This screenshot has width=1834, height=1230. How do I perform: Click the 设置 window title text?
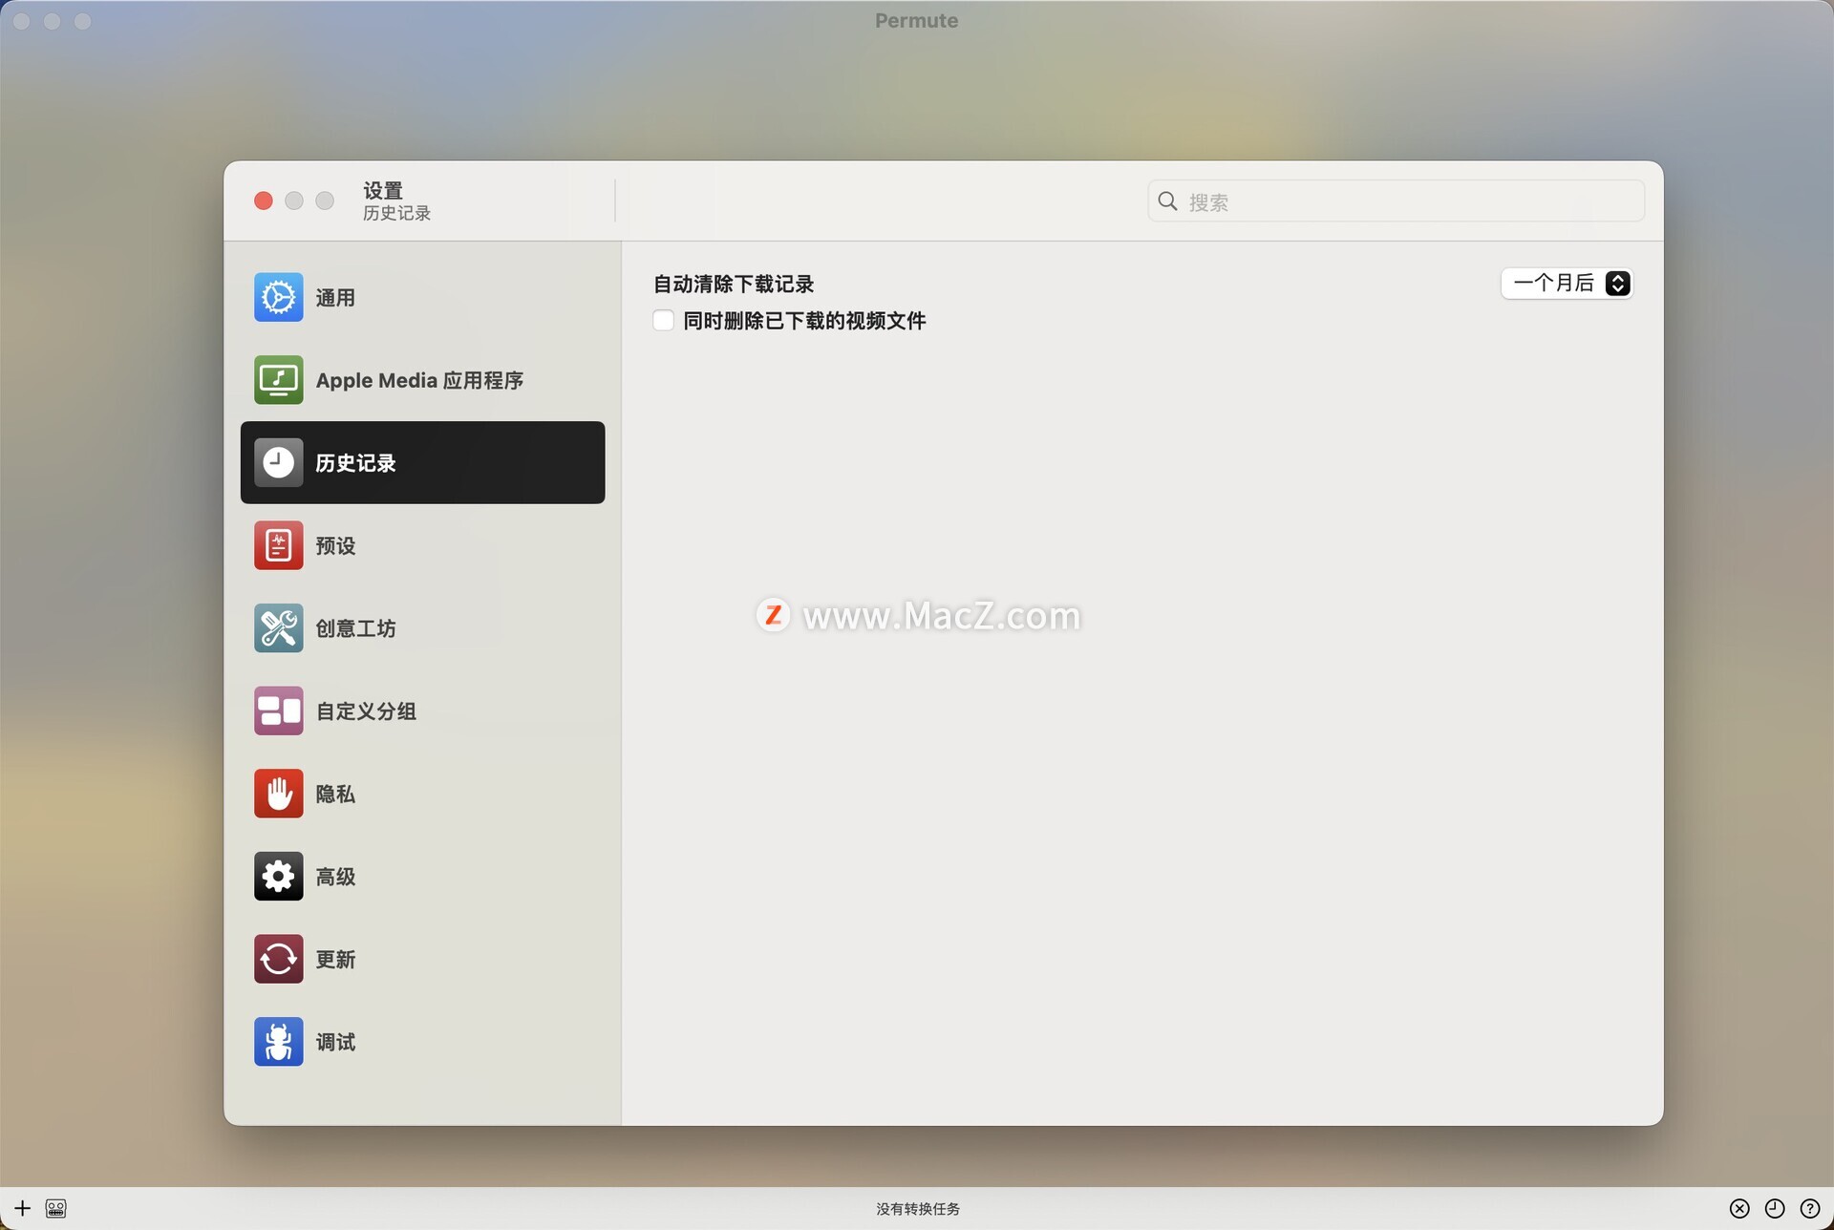click(383, 190)
